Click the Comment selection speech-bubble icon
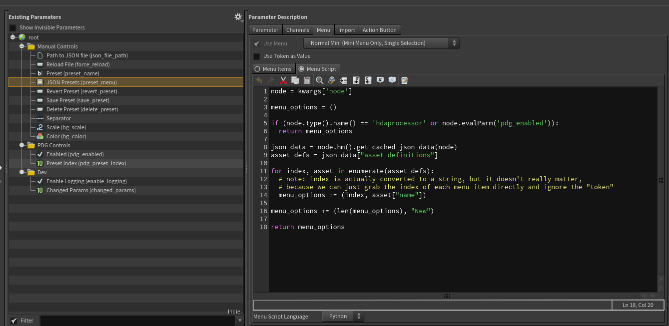The height and width of the screenshot is (326, 669). (x=380, y=80)
